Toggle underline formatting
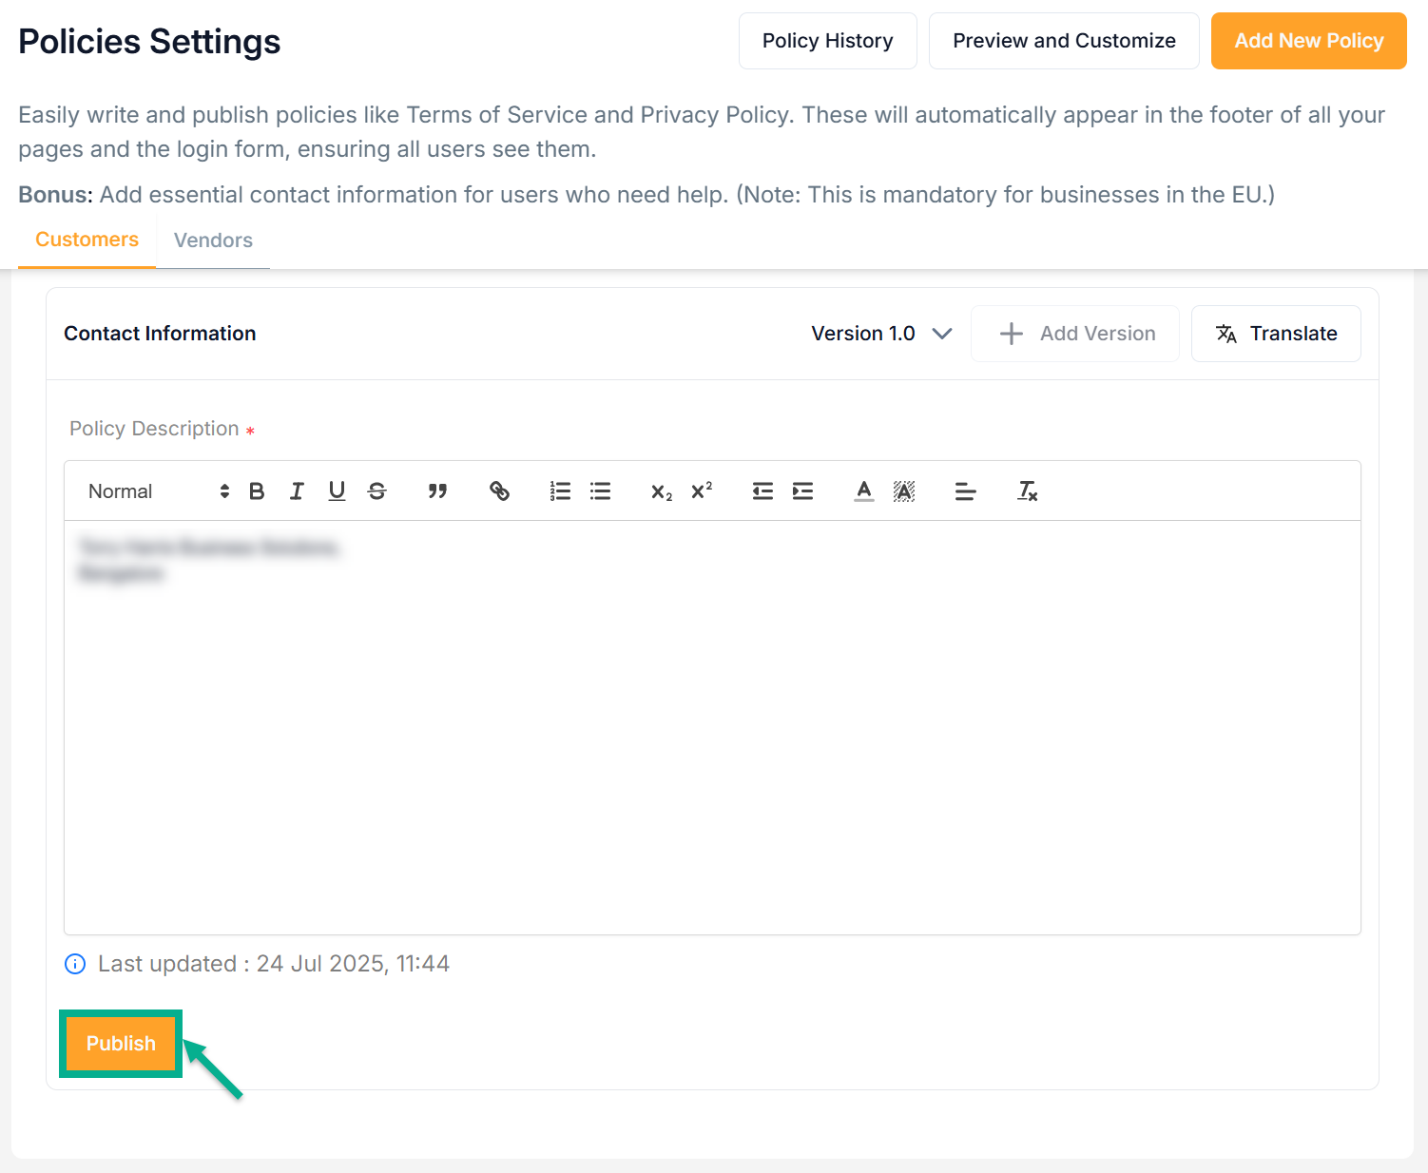The width and height of the screenshot is (1428, 1173). point(337,491)
